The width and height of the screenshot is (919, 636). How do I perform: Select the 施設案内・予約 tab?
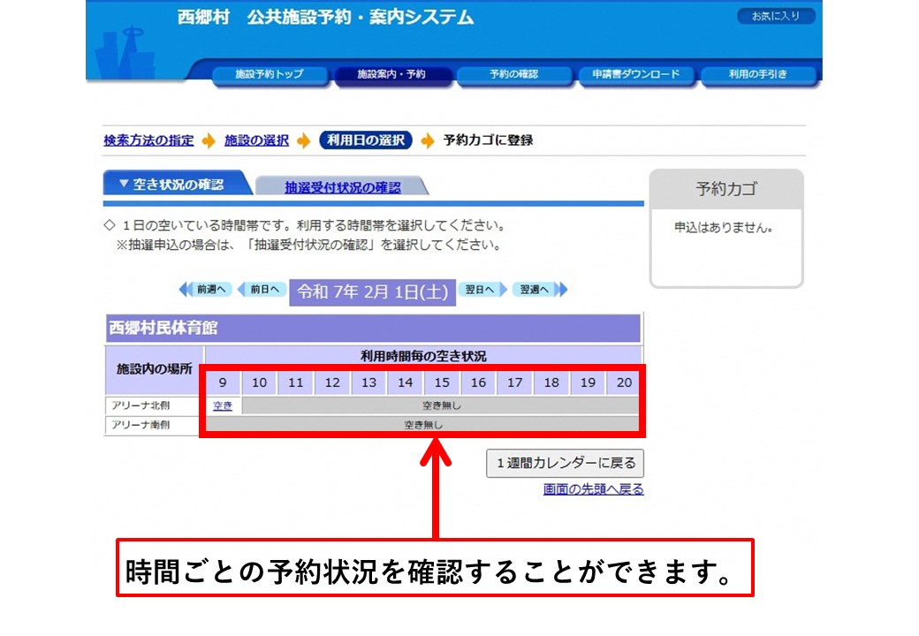pyautogui.click(x=391, y=74)
